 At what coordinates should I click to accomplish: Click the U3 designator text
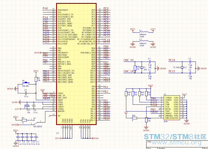point(57,133)
